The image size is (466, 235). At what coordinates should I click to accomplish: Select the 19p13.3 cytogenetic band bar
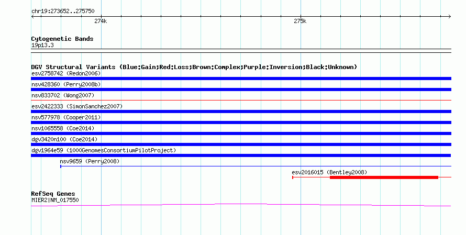(x=241, y=51)
